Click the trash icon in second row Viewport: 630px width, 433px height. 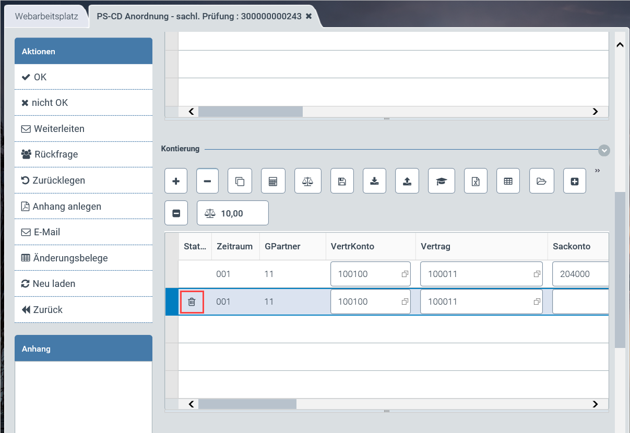point(192,302)
